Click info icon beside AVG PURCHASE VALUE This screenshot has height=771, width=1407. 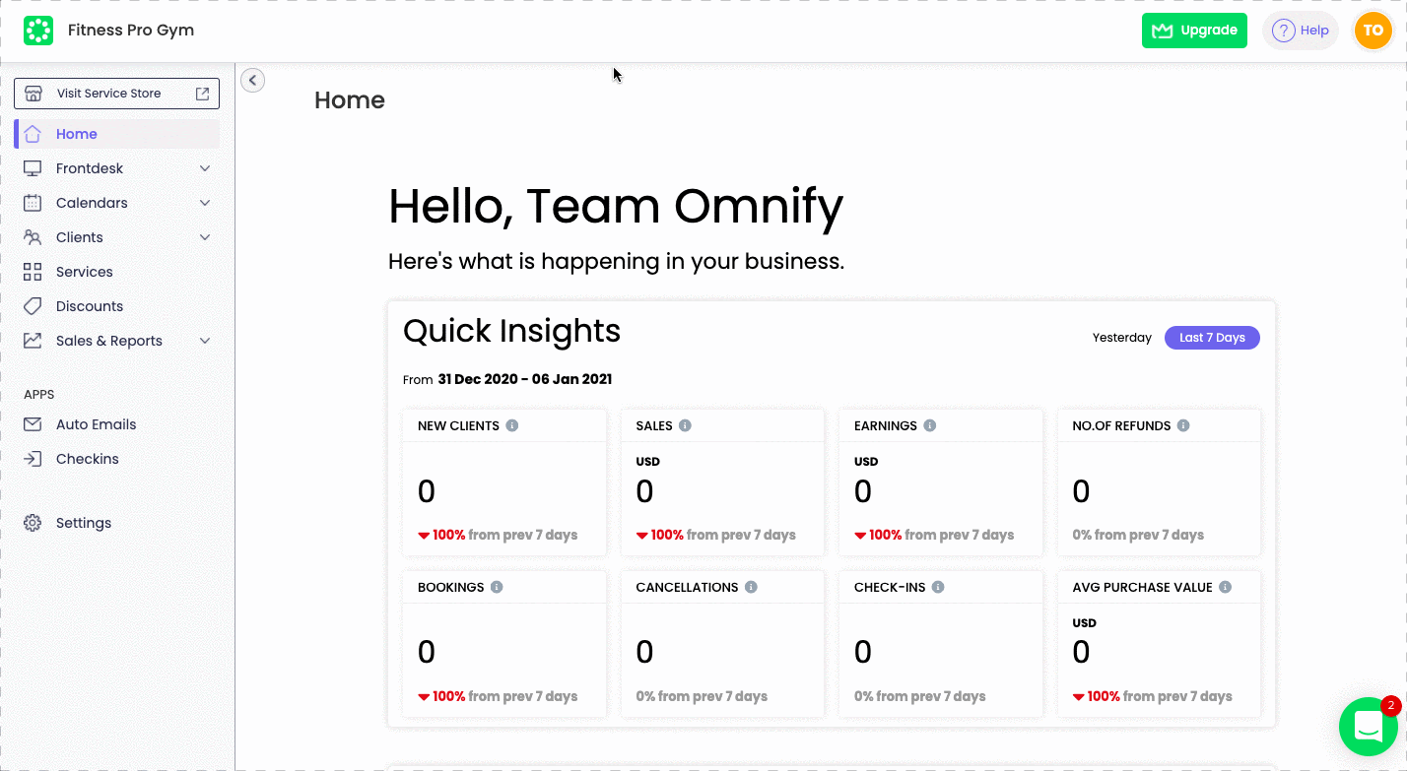point(1225,587)
